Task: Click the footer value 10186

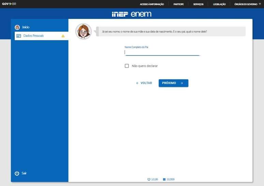Action: click(x=155, y=180)
